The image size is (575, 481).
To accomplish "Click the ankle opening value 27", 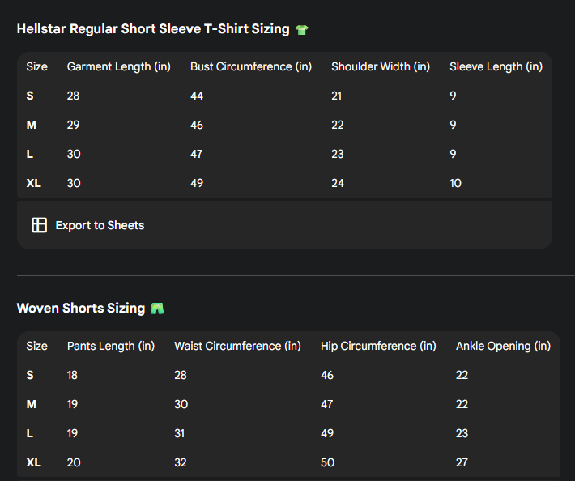I will pos(462,462).
